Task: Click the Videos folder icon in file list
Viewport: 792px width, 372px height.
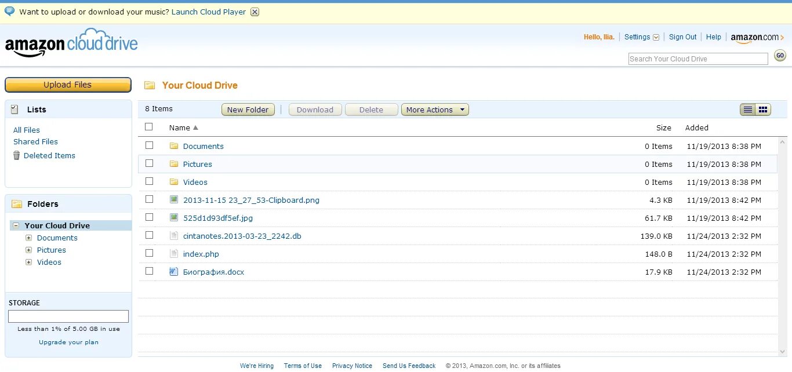Action: 174,182
